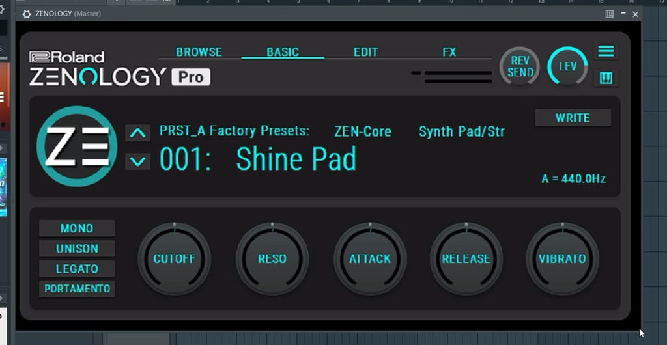Click the LEV level knob
667x345 pixels.
(568, 66)
